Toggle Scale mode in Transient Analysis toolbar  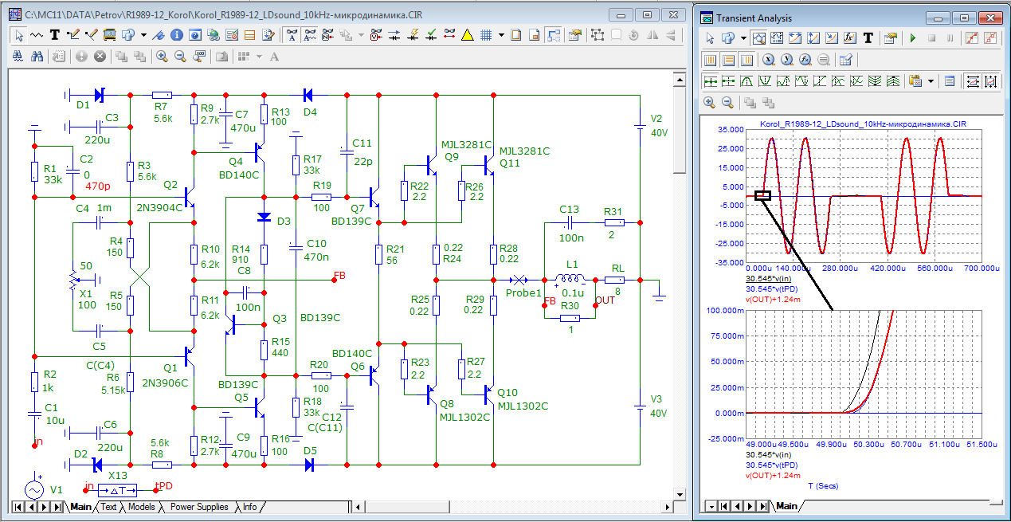pos(759,38)
